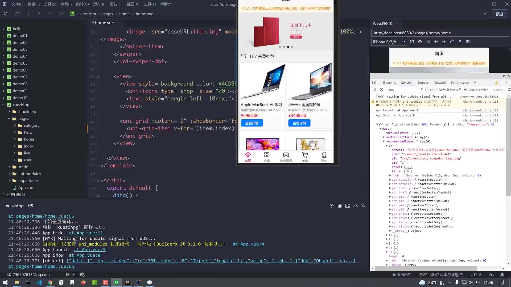Click browser back arrow in Web浏览器 panel

pyautogui.click(x=436, y=42)
